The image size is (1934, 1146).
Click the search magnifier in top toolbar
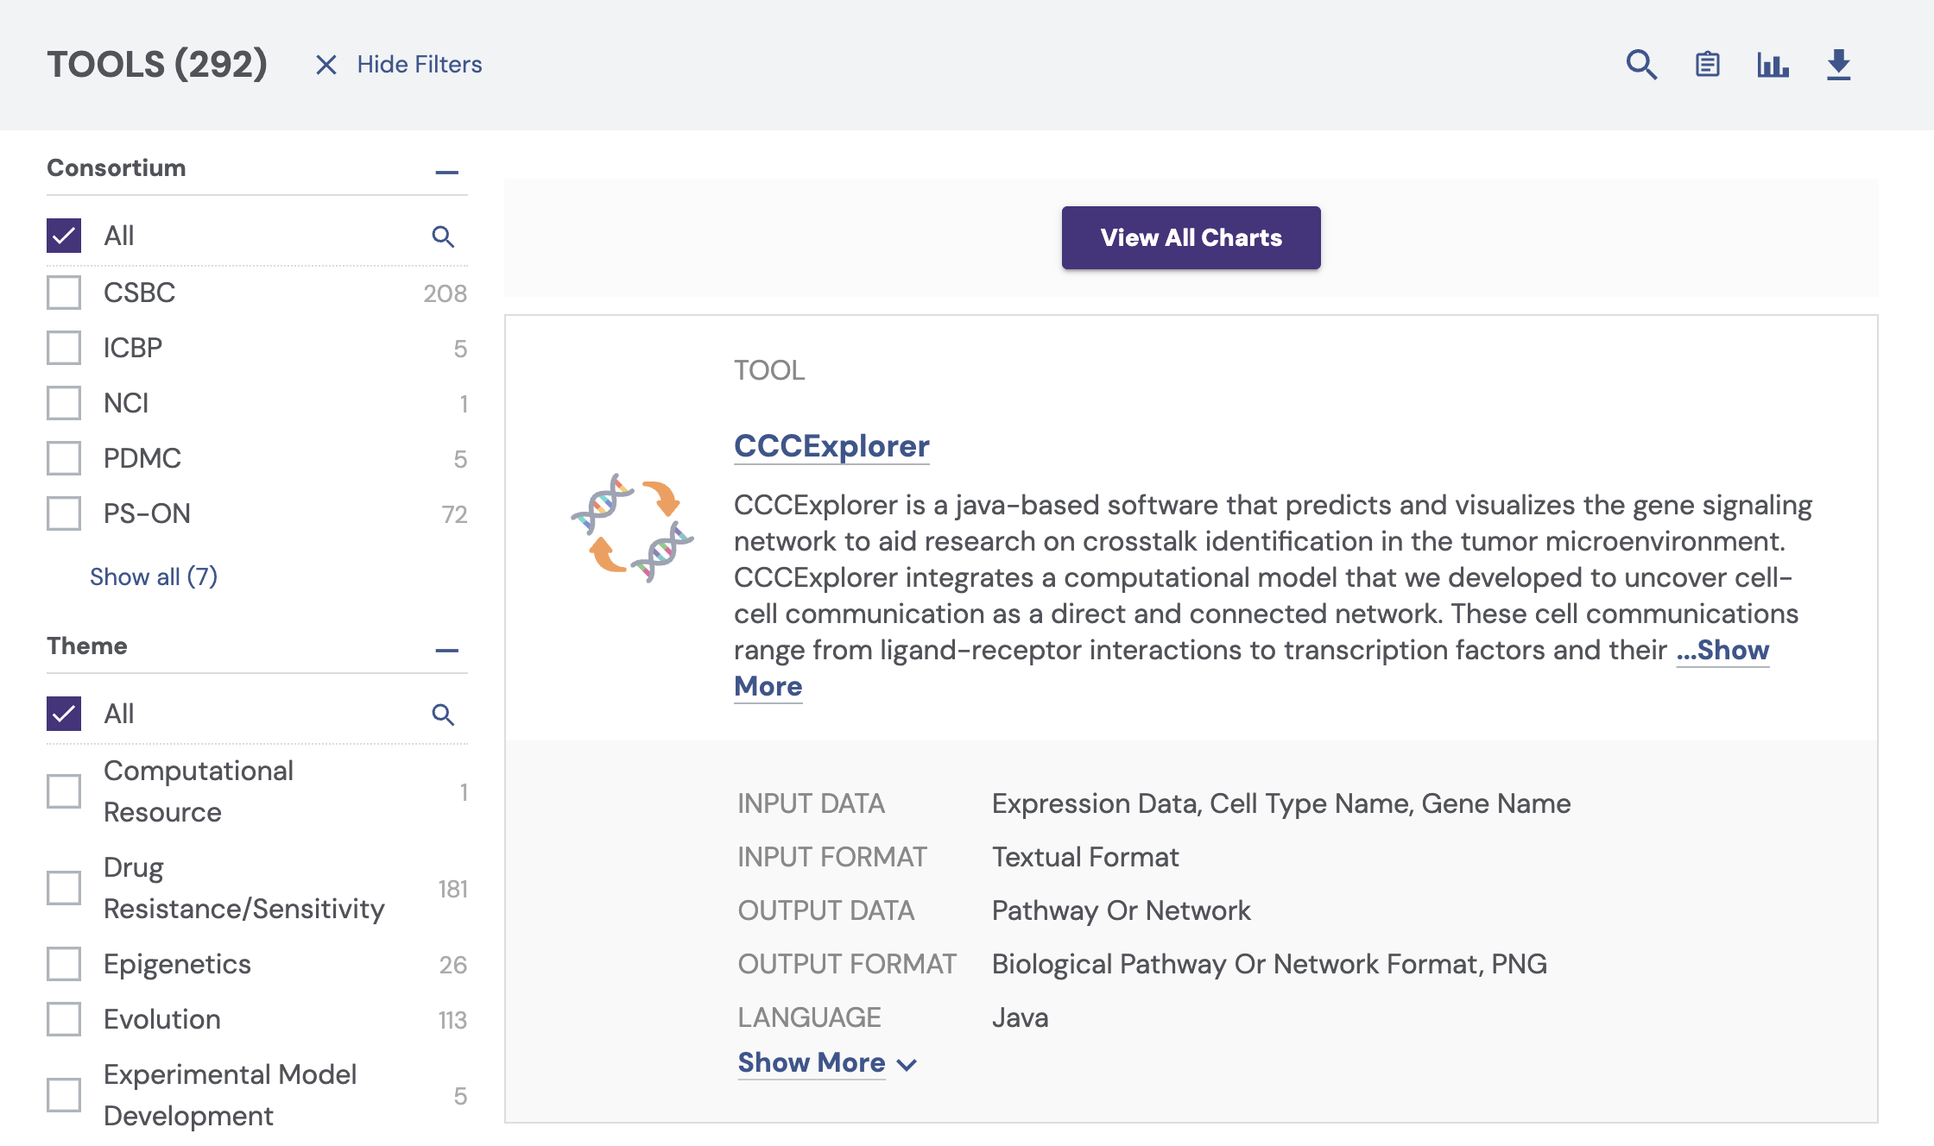click(1641, 65)
